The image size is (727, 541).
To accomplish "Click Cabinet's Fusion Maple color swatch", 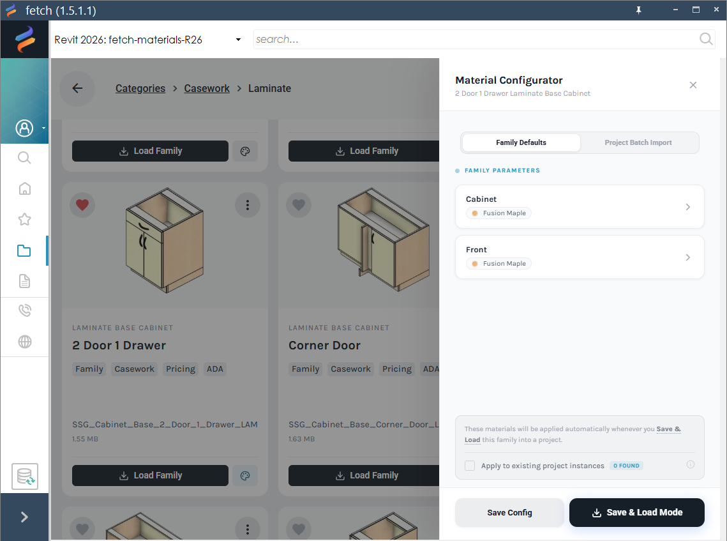I will coord(475,213).
